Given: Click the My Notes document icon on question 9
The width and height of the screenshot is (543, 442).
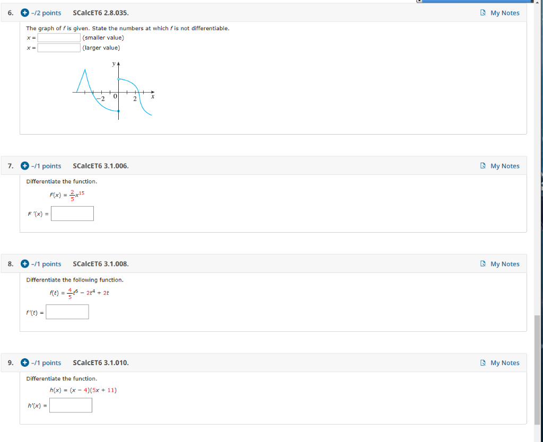Looking at the screenshot, I should [x=483, y=363].
